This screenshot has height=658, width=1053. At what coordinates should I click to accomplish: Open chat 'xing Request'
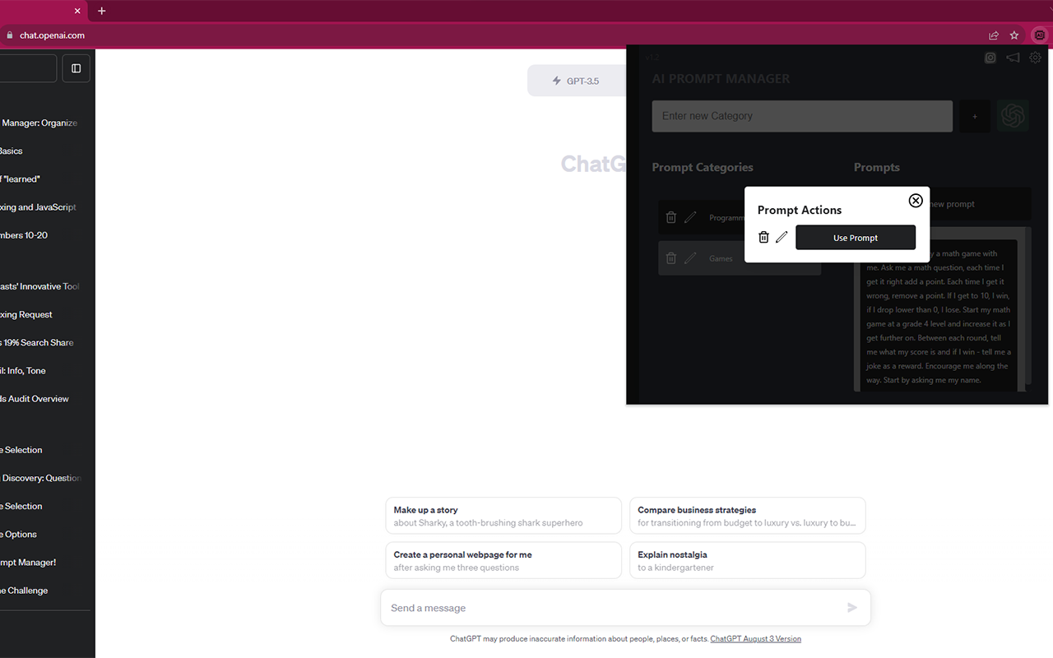click(26, 315)
